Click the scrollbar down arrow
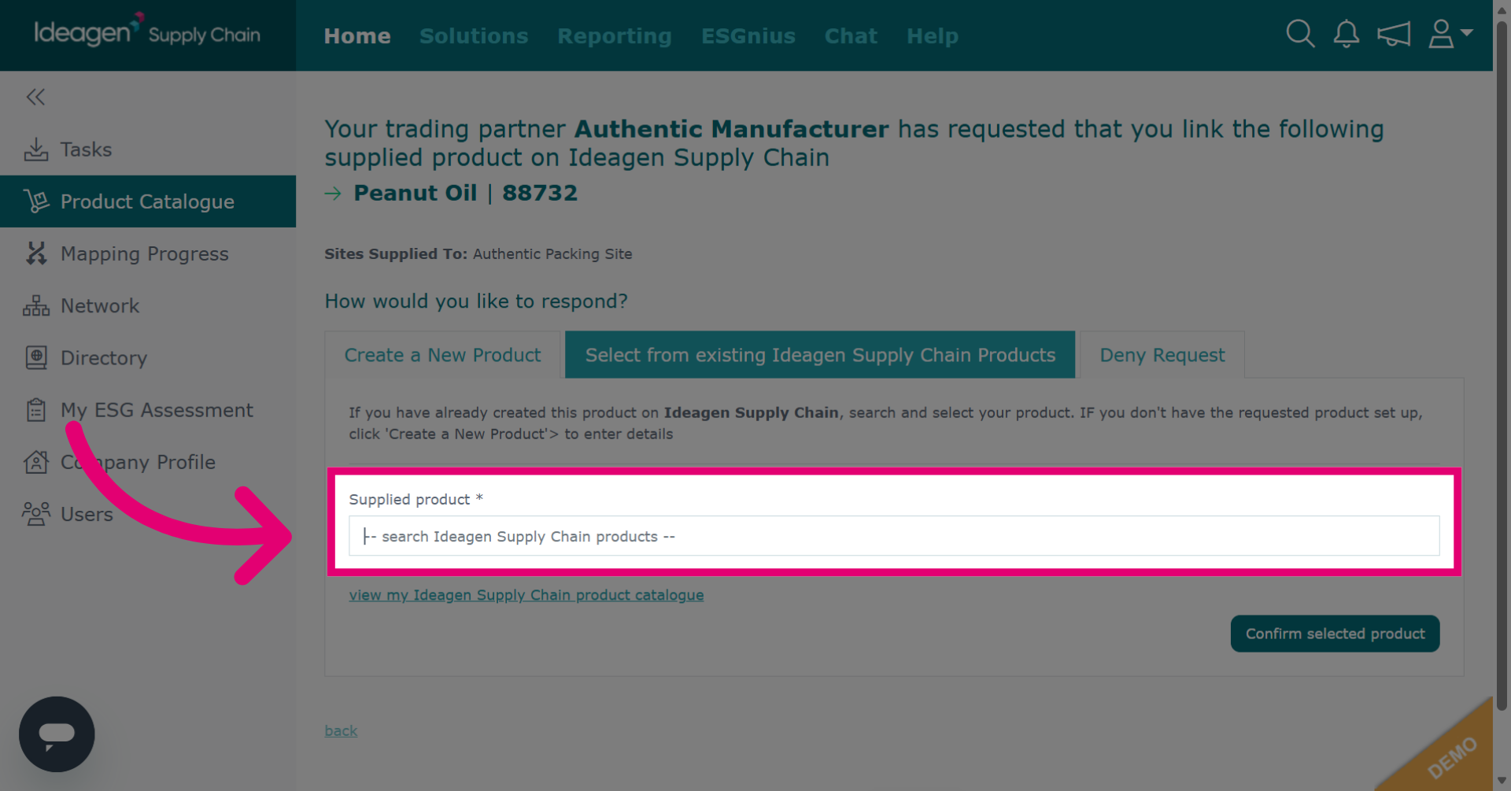1511x791 pixels. [1502, 781]
